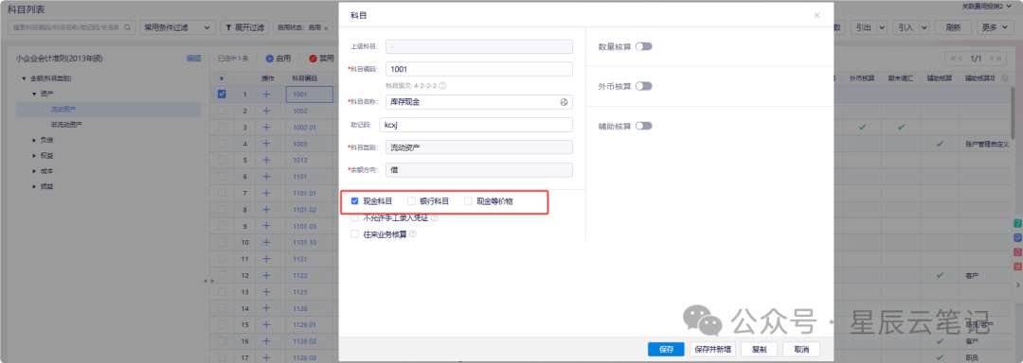Open the 引出 dropdown arrow
Screen dimensions: 1023x363
[882, 27]
